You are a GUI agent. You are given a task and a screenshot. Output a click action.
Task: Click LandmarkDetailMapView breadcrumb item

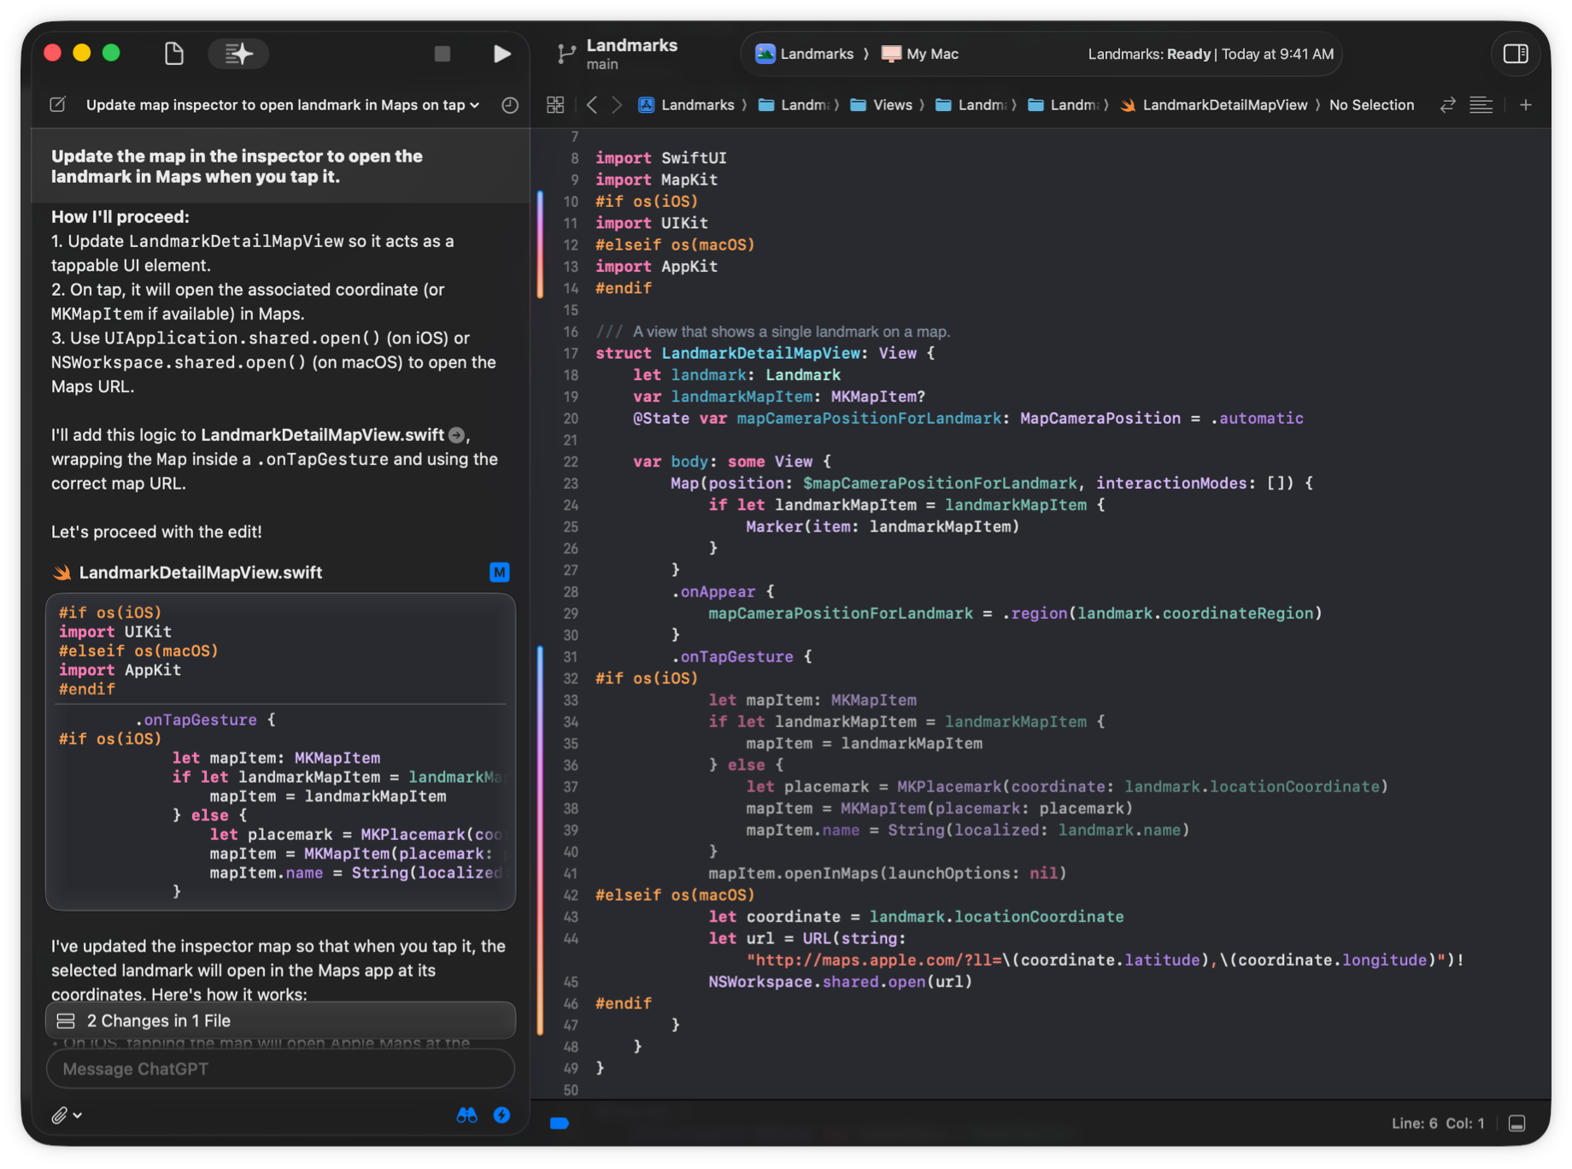(1214, 104)
